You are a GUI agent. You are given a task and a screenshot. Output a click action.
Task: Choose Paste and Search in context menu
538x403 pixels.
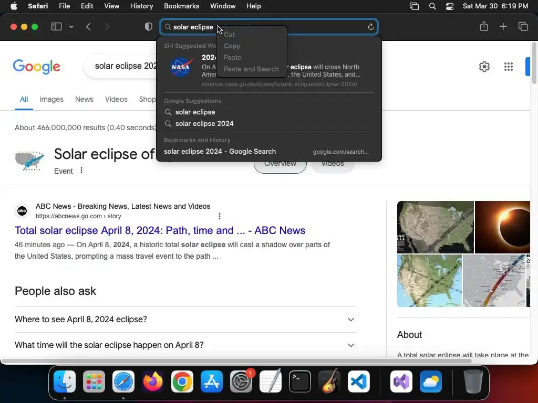pos(251,69)
